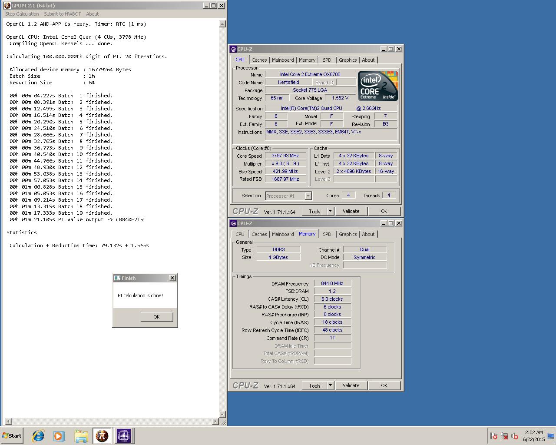
Task: Open Stop Calculation menu in GPUPI
Action: 22,14
